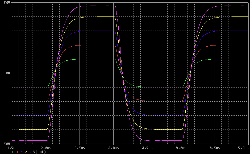This screenshot has width=250, height=154.
Task: Click the 4.5us time axis label
Action: [x=215, y=147]
